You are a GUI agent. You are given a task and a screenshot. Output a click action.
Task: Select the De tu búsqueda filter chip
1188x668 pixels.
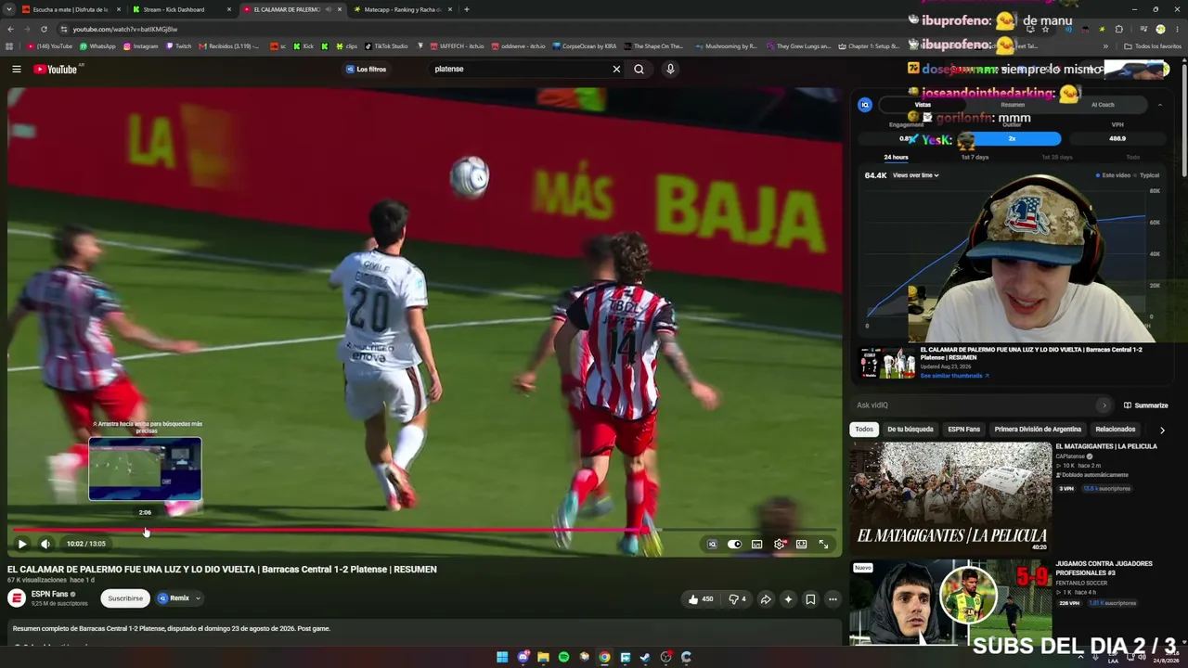(910, 430)
